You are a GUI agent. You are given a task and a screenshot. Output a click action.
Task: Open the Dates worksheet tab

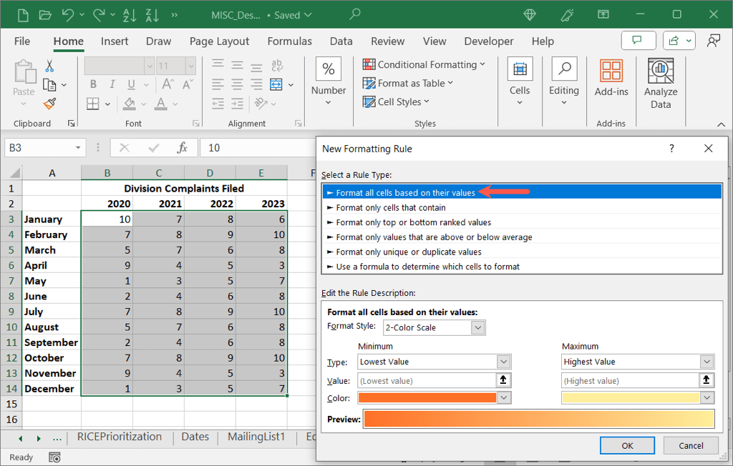pos(195,437)
